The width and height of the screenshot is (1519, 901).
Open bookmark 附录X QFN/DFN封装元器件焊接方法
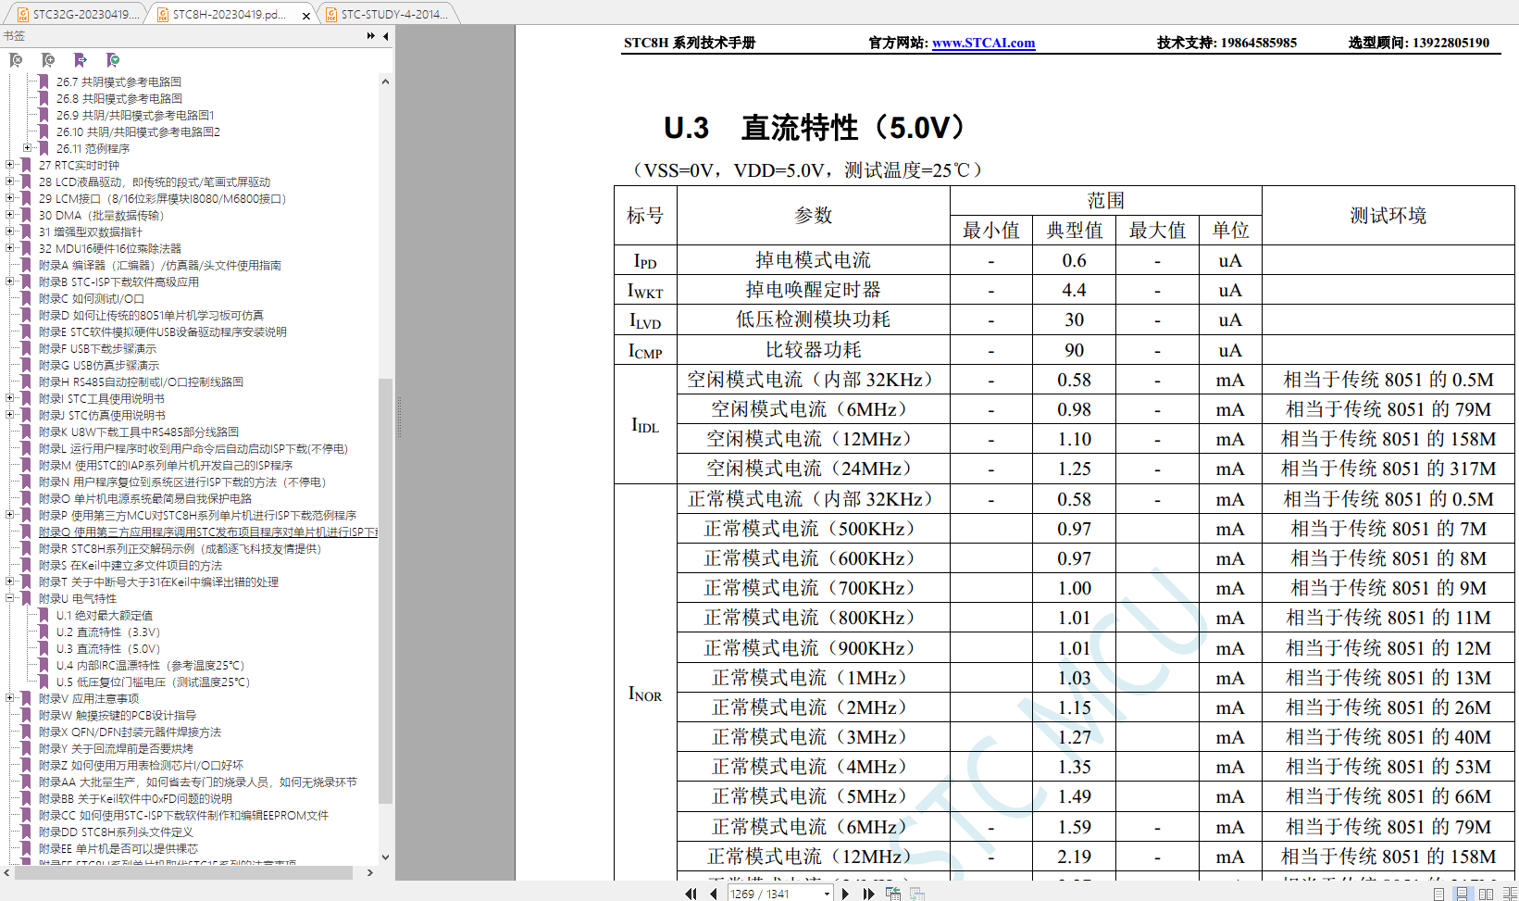coord(130,732)
